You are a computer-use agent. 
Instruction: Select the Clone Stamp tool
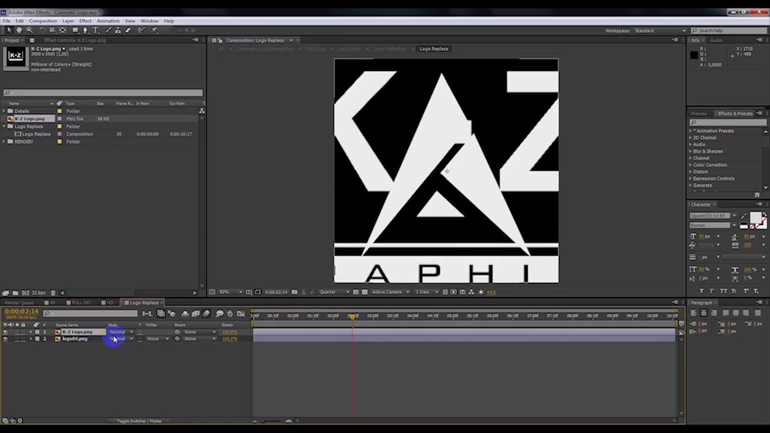[x=118, y=30]
